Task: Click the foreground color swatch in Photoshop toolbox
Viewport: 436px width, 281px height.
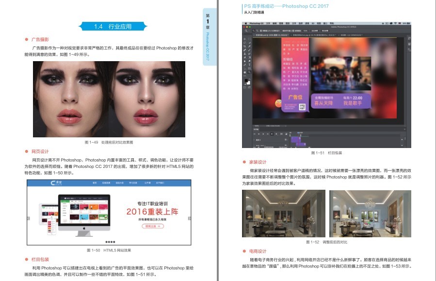Action: tap(246, 81)
